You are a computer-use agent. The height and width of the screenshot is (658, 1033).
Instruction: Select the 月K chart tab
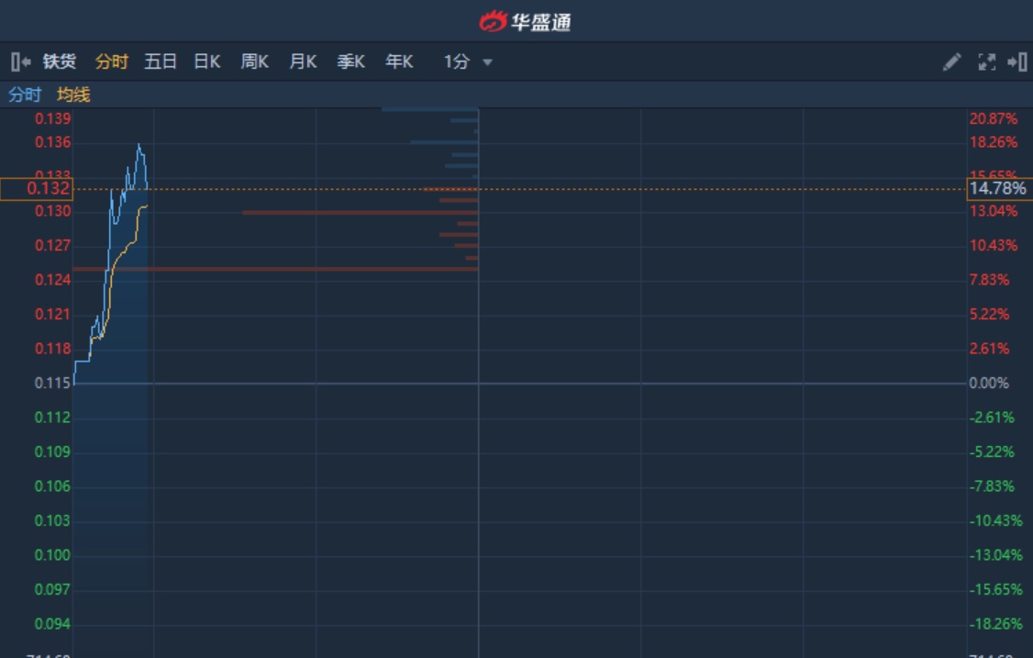pos(303,62)
